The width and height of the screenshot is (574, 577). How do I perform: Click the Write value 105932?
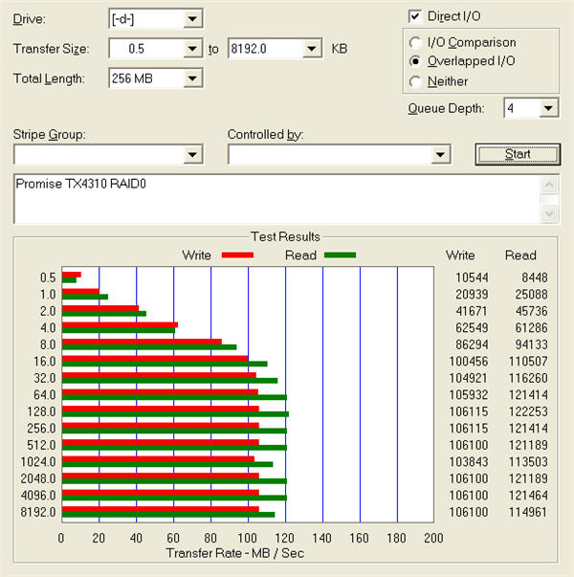point(469,395)
